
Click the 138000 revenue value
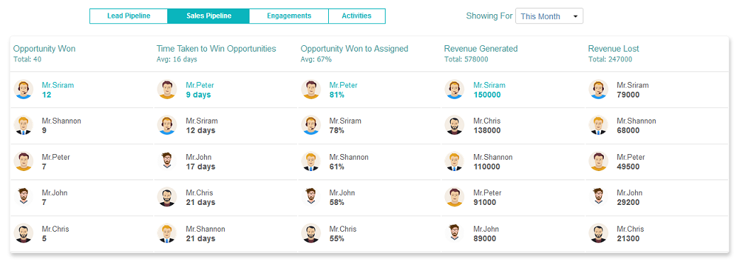[486, 131]
